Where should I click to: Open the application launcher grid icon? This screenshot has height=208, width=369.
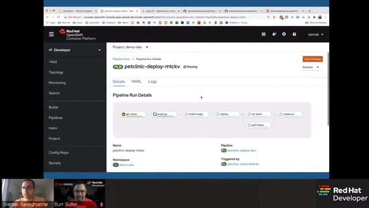pyautogui.click(x=263, y=35)
